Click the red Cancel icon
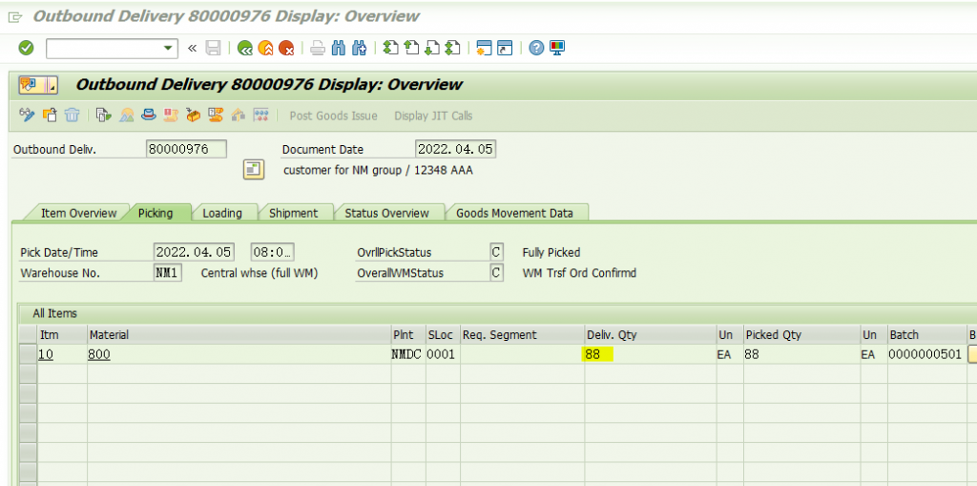The width and height of the screenshot is (977, 486). (286, 48)
